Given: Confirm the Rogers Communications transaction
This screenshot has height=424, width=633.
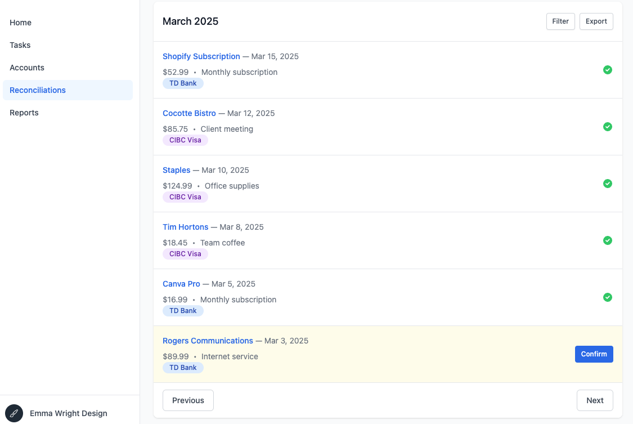Looking at the screenshot, I should click(x=594, y=354).
